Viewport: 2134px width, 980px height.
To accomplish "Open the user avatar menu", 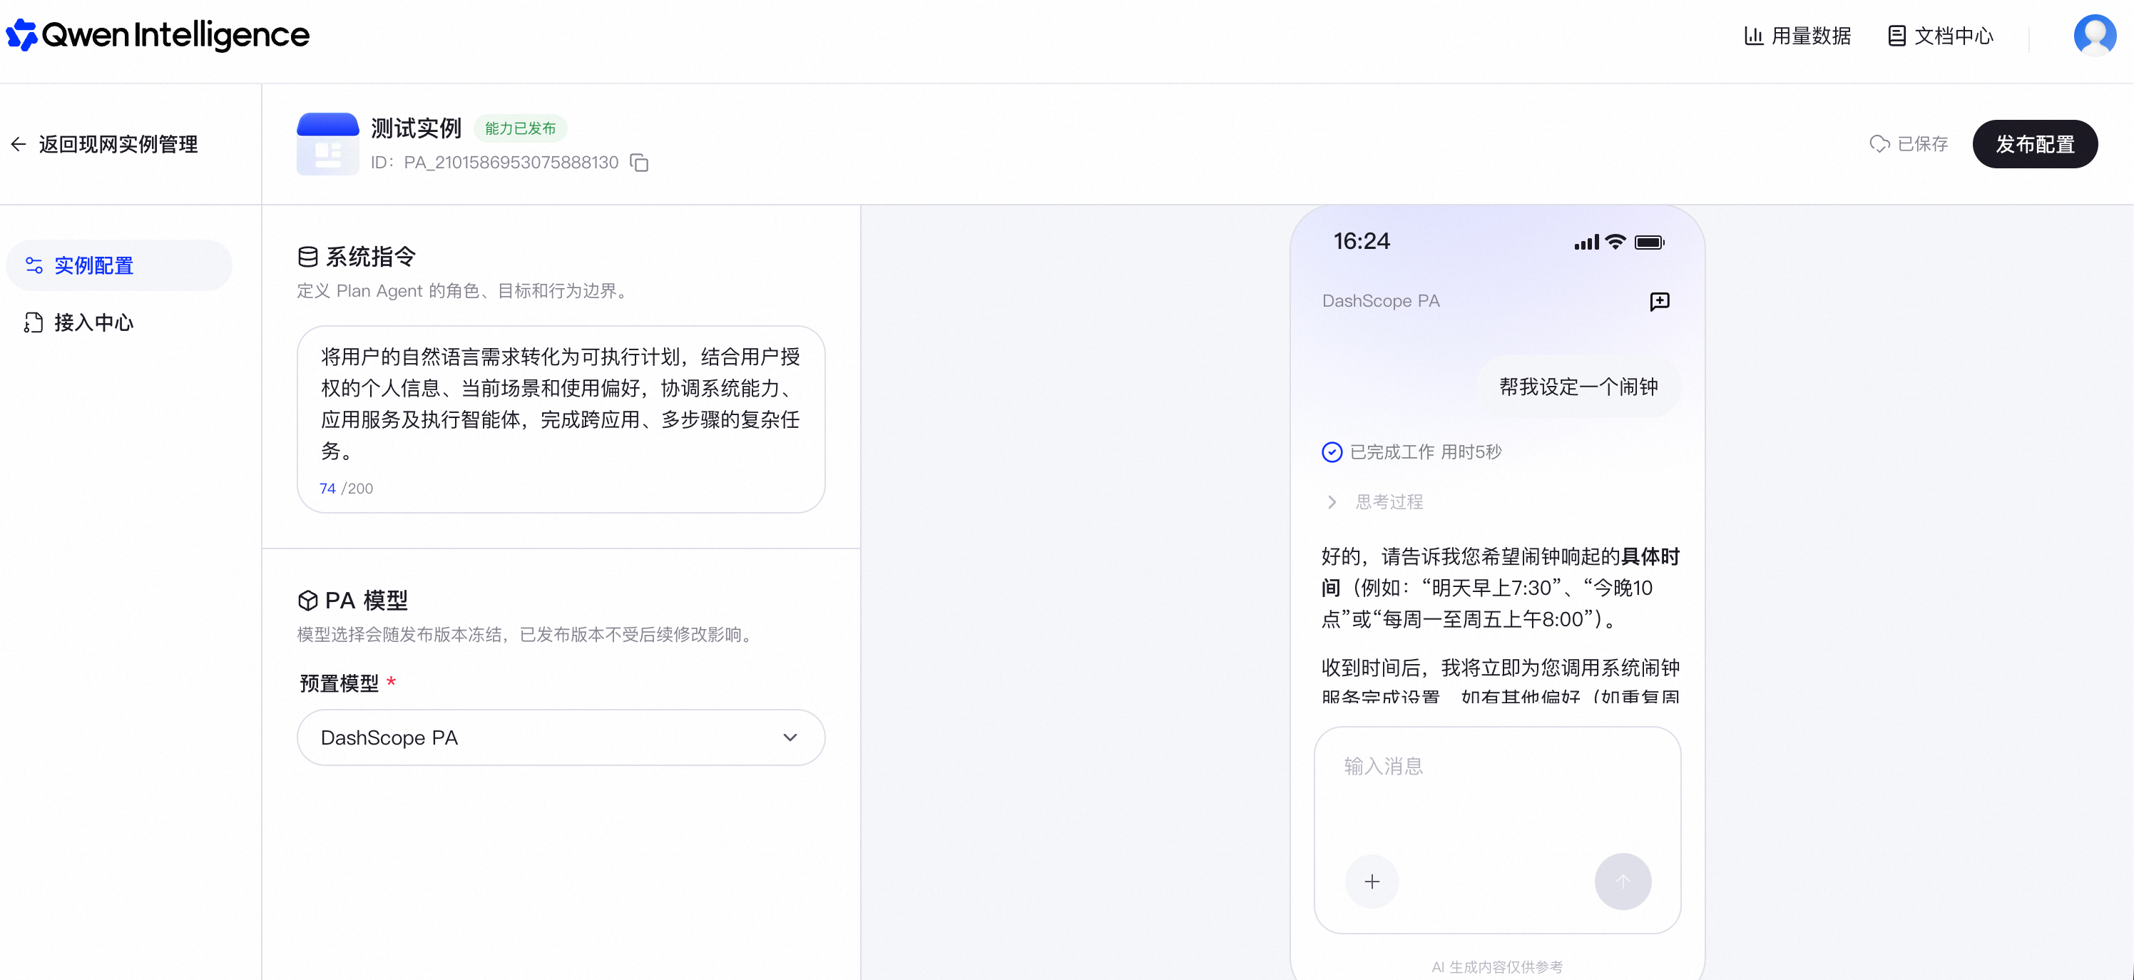I will click(2094, 36).
